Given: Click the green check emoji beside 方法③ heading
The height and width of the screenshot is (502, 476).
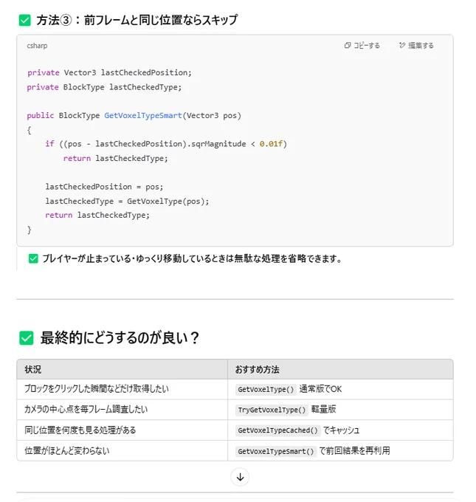Looking at the screenshot, I should [x=24, y=20].
